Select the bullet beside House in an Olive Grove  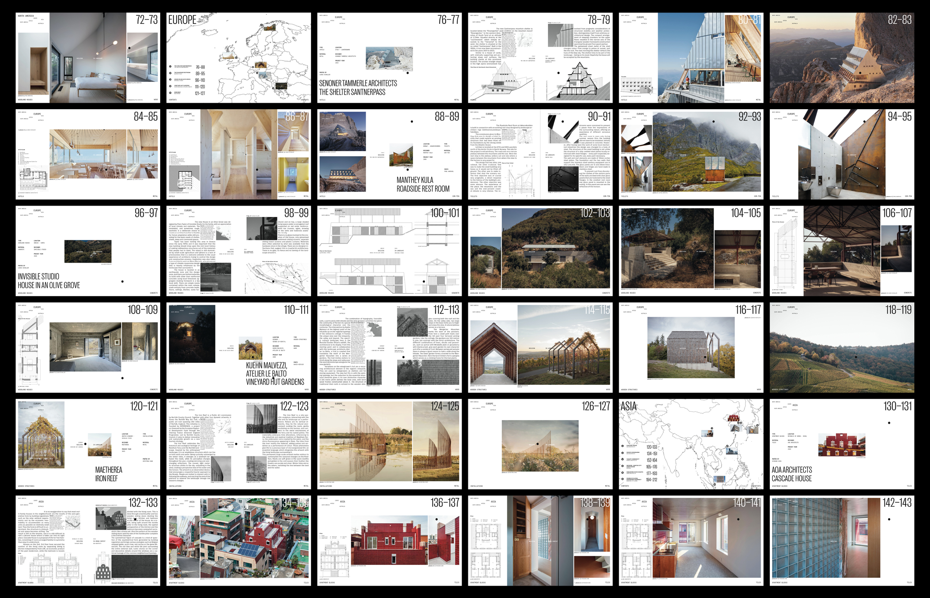170,80
